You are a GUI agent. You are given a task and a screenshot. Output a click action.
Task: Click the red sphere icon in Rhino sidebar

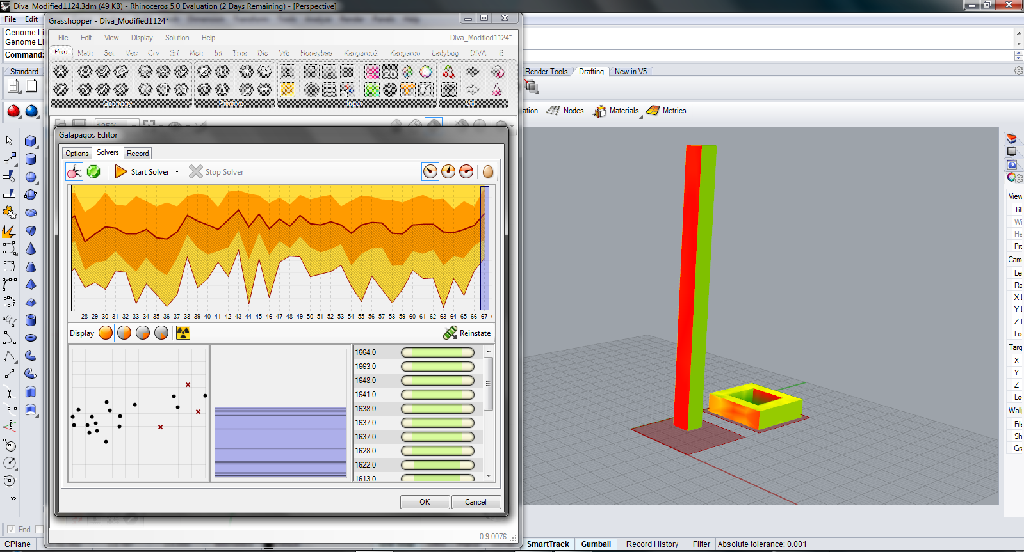(13, 111)
